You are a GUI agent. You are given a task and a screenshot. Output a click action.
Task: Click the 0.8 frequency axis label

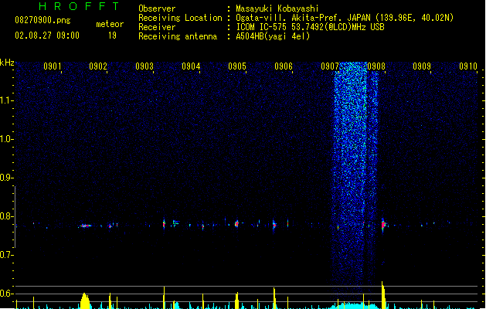5,216
